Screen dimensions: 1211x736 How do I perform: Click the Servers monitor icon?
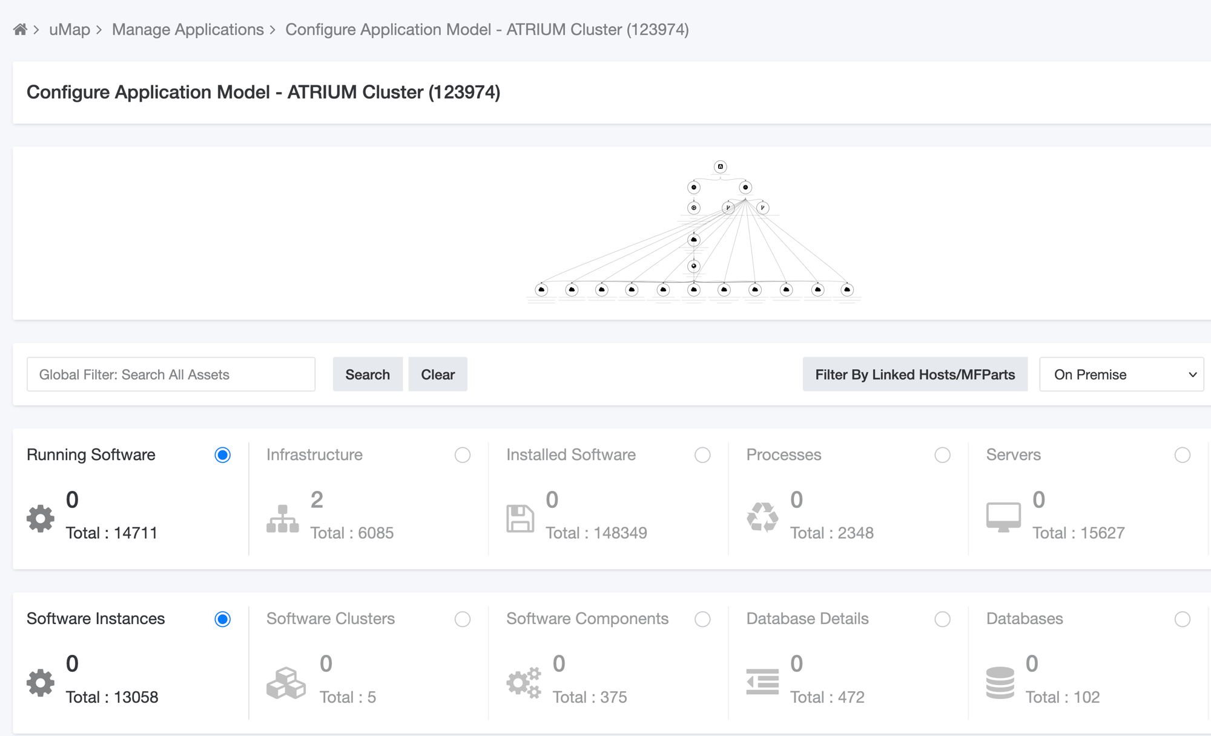pyautogui.click(x=1003, y=516)
